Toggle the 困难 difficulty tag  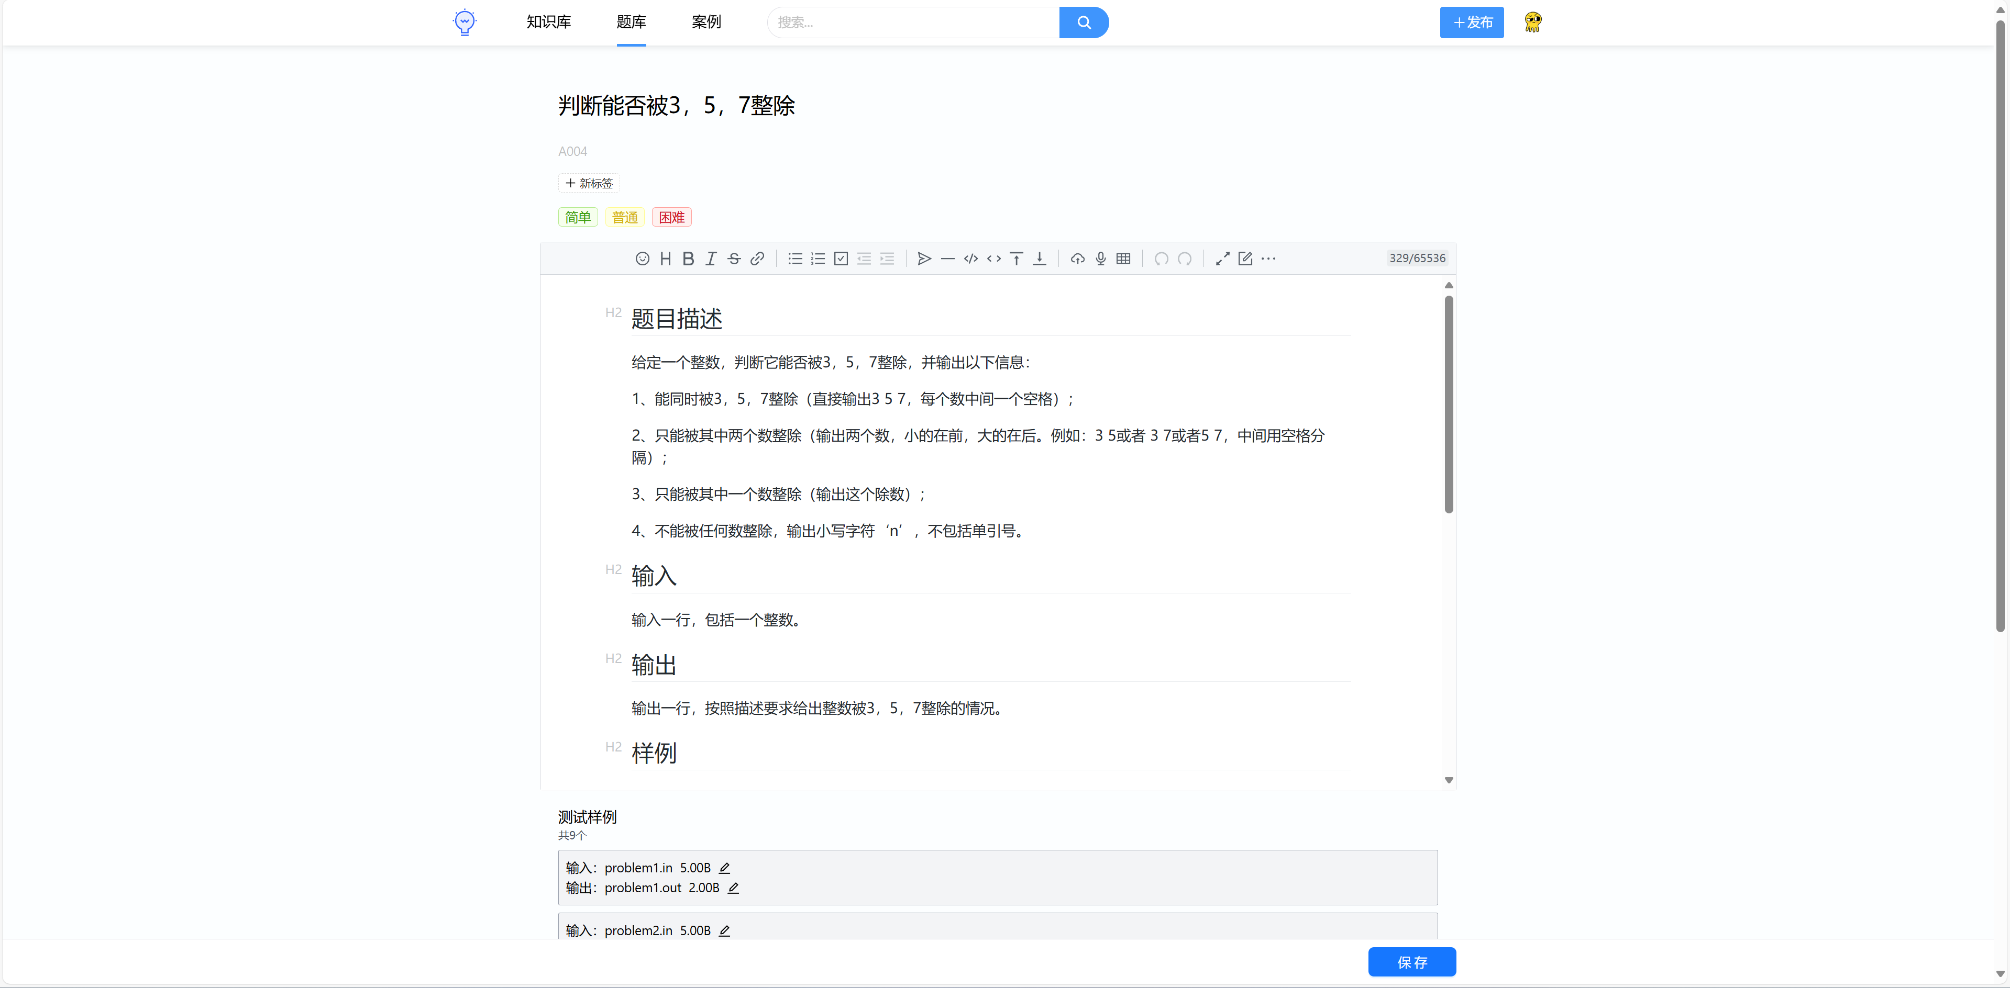click(x=671, y=217)
